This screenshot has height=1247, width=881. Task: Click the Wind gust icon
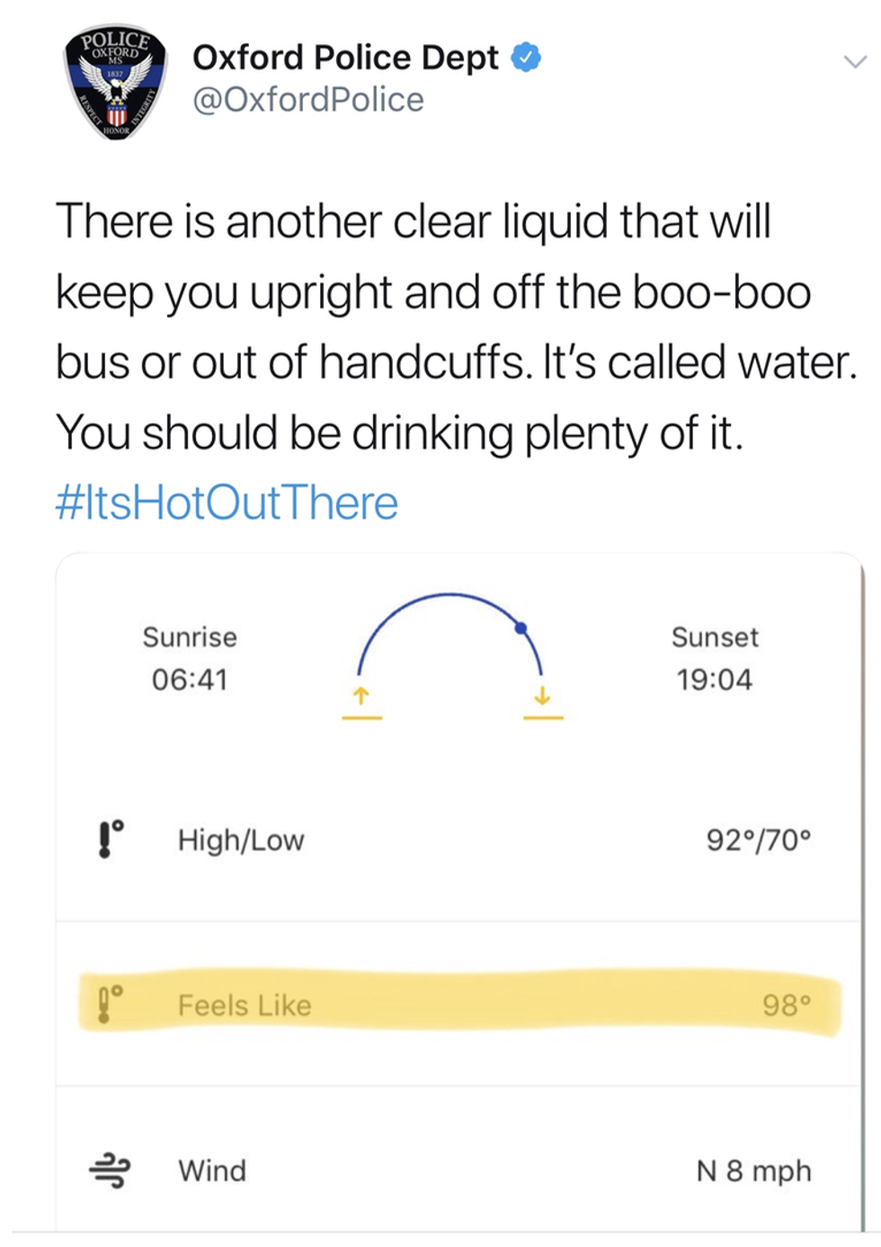(x=110, y=1170)
